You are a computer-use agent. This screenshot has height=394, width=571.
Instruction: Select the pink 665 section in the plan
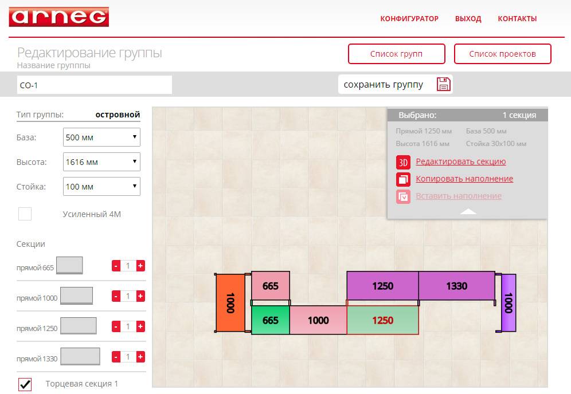click(x=271, y=286)
